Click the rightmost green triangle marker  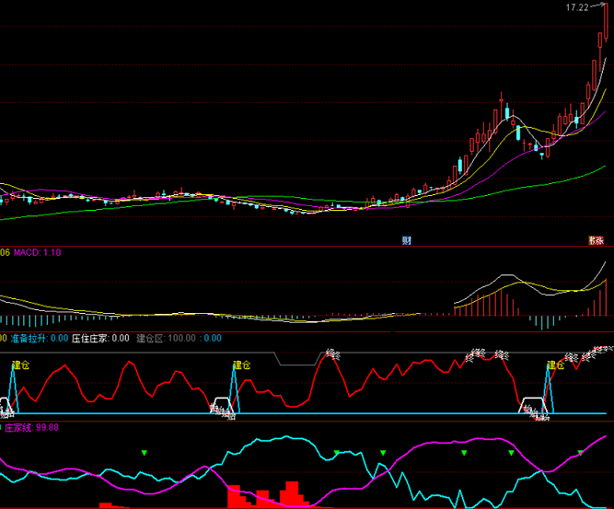click(580, 453)
